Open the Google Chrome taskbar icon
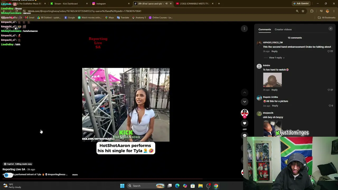 click(x=216, y=186)
